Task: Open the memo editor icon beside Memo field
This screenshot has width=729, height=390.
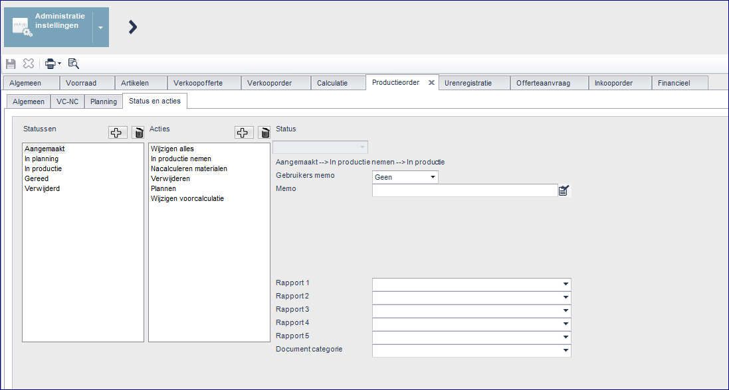Action: 564,191
